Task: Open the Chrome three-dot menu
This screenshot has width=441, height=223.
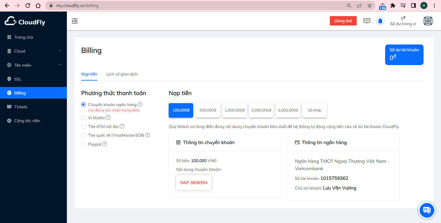Action: pos(434,5)
